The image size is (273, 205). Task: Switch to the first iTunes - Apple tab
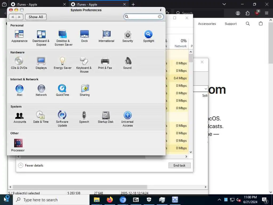coord(38,4)
